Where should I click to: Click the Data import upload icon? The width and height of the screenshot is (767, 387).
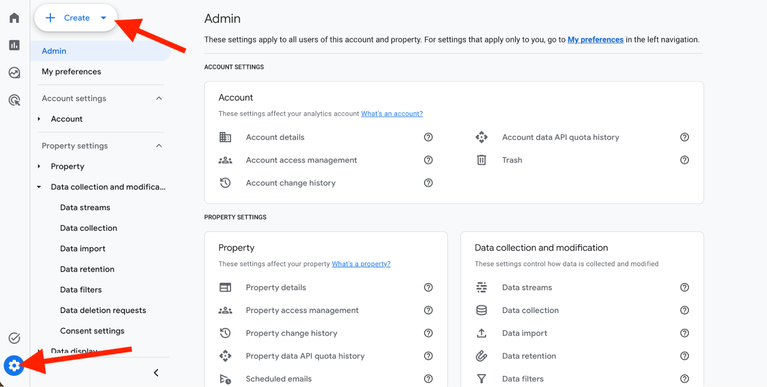pos(482,333)
